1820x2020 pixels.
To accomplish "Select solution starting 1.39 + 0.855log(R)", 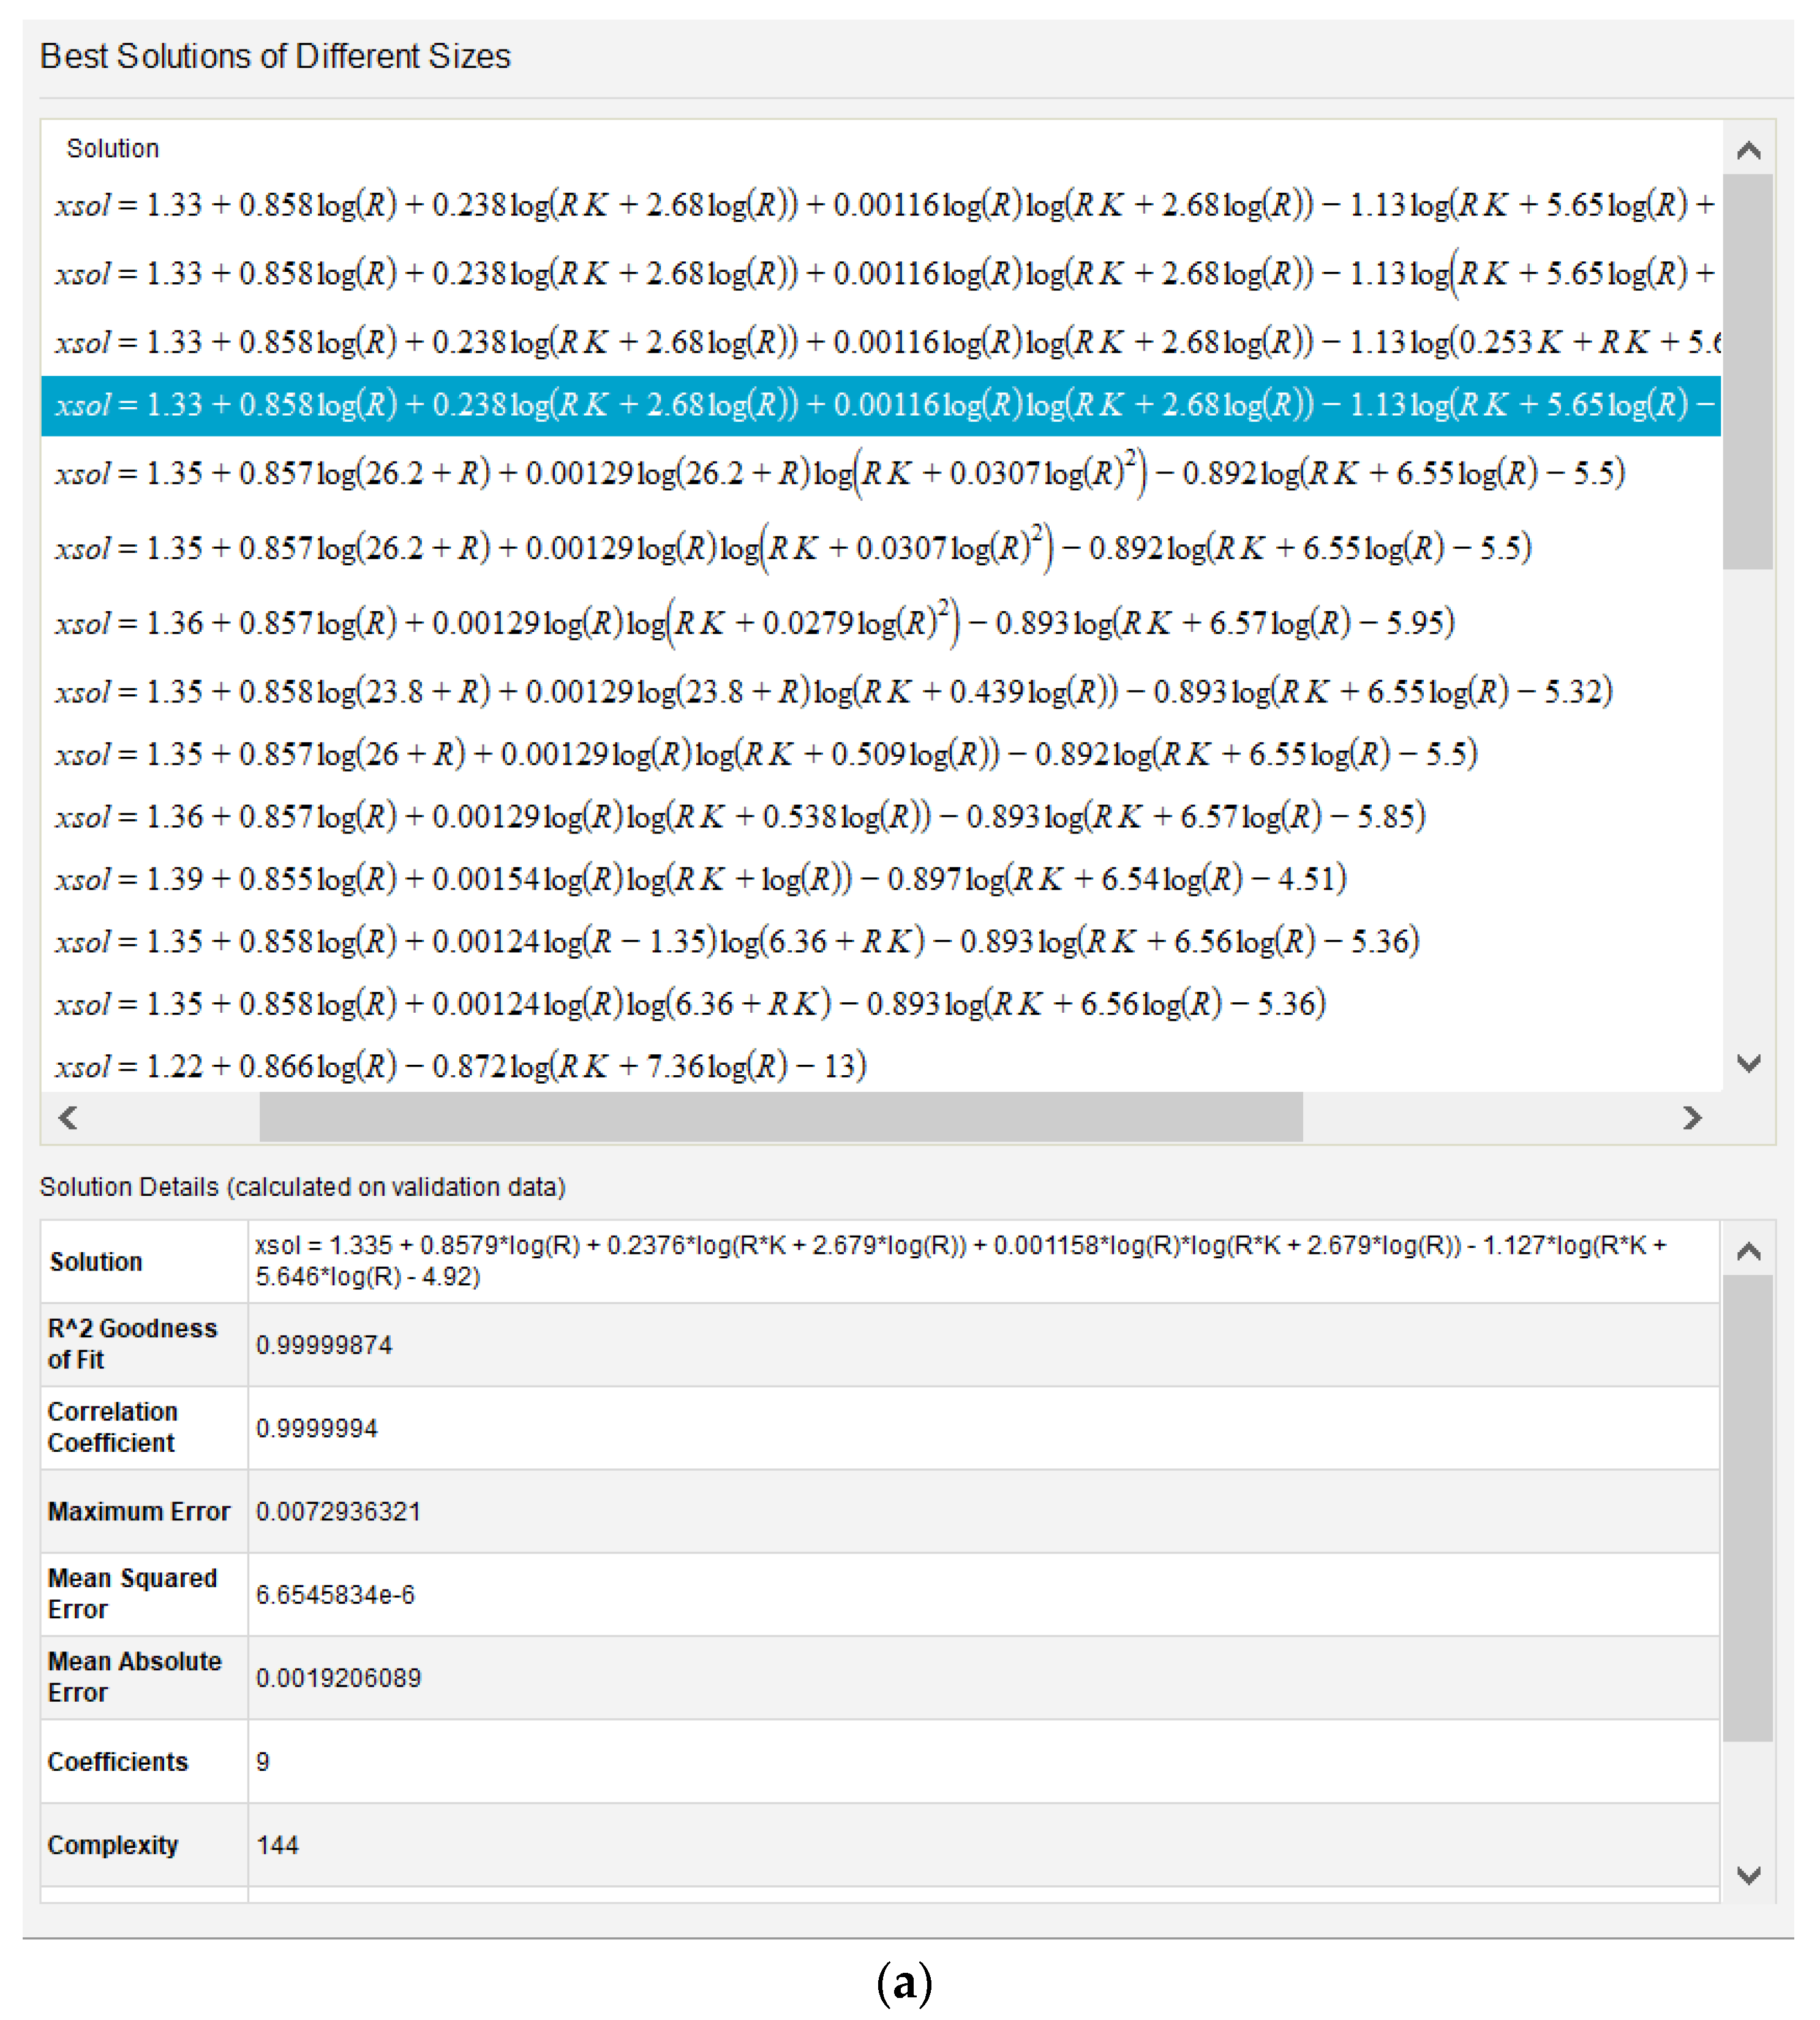I will [701, 879].
